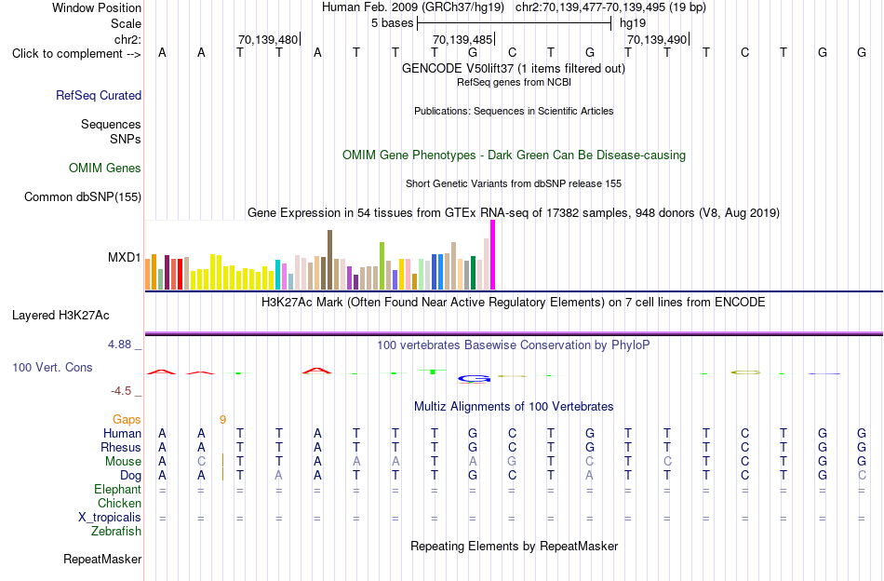
Task: Click the 'GENCODE V50lift37 (1 items filtered out)' title
Action: pos(514,68)
